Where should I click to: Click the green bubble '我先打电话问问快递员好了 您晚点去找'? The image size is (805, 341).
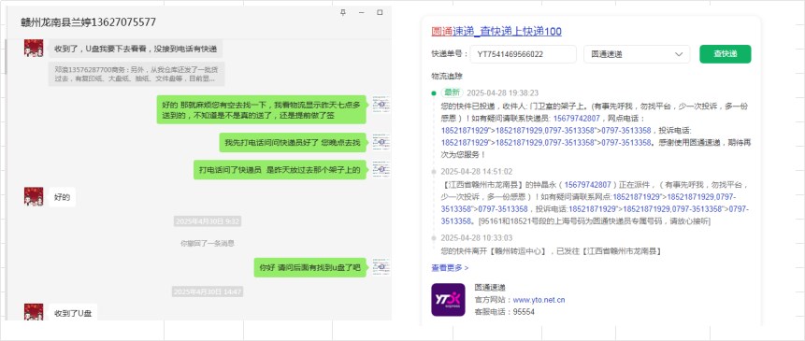coord(293,142)
